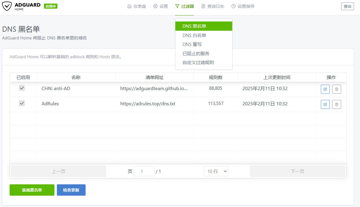The image size is (360, 207).
Task: Click the 添加黑名单 button
Action: click(32, 190)
